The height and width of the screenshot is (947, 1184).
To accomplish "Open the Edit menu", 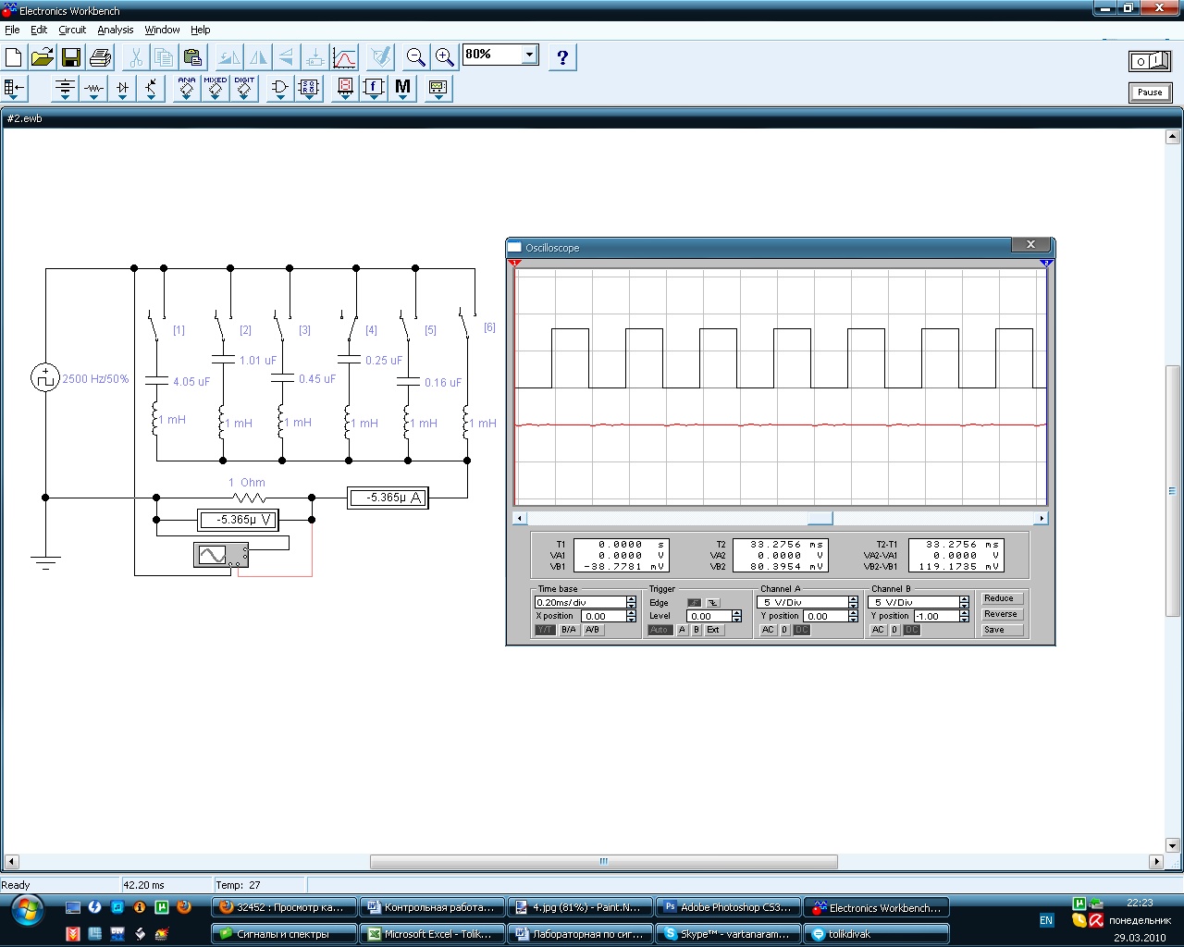I will coord(39,30).
